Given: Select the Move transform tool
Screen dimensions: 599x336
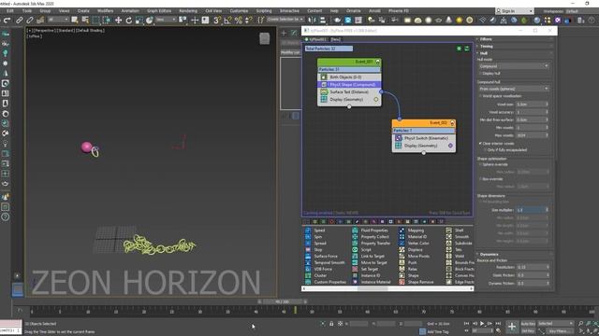Looking at the screenshot, I should coord(119,21).
